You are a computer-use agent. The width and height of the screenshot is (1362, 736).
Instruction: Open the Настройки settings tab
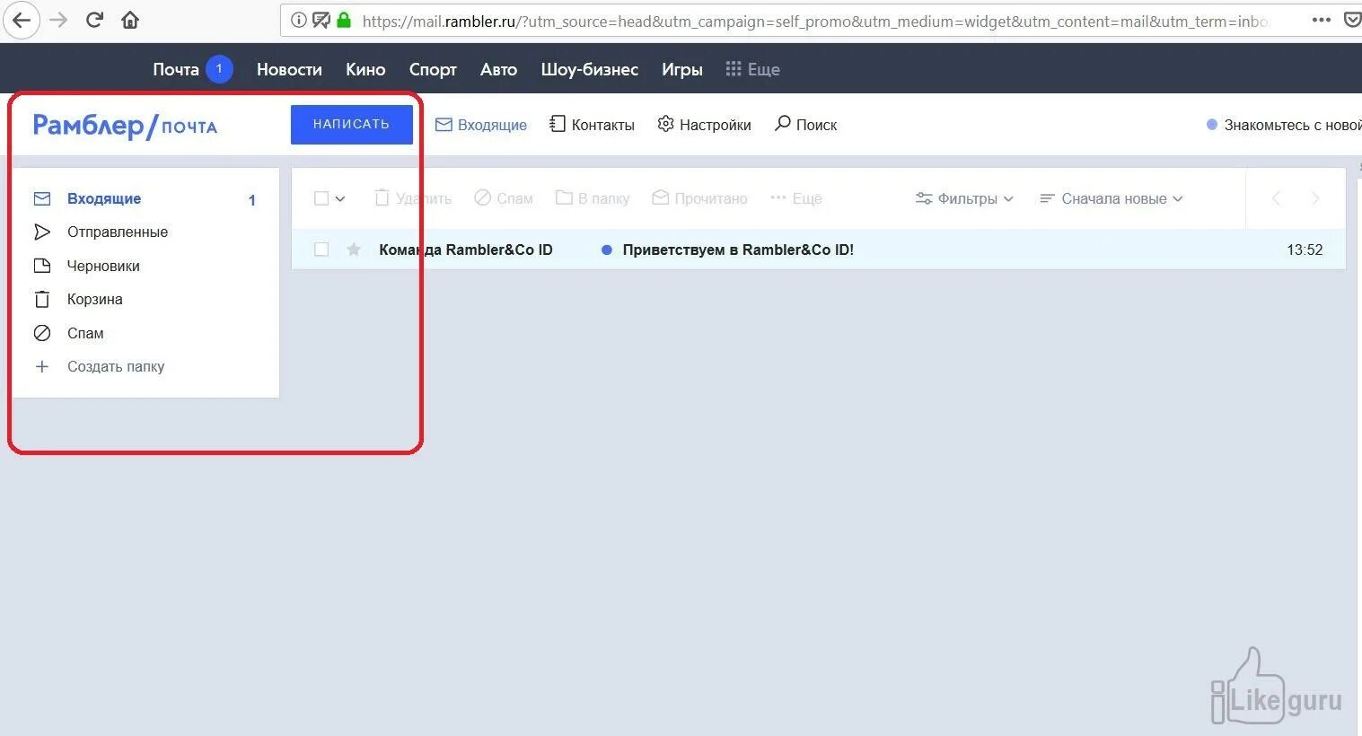705,125
